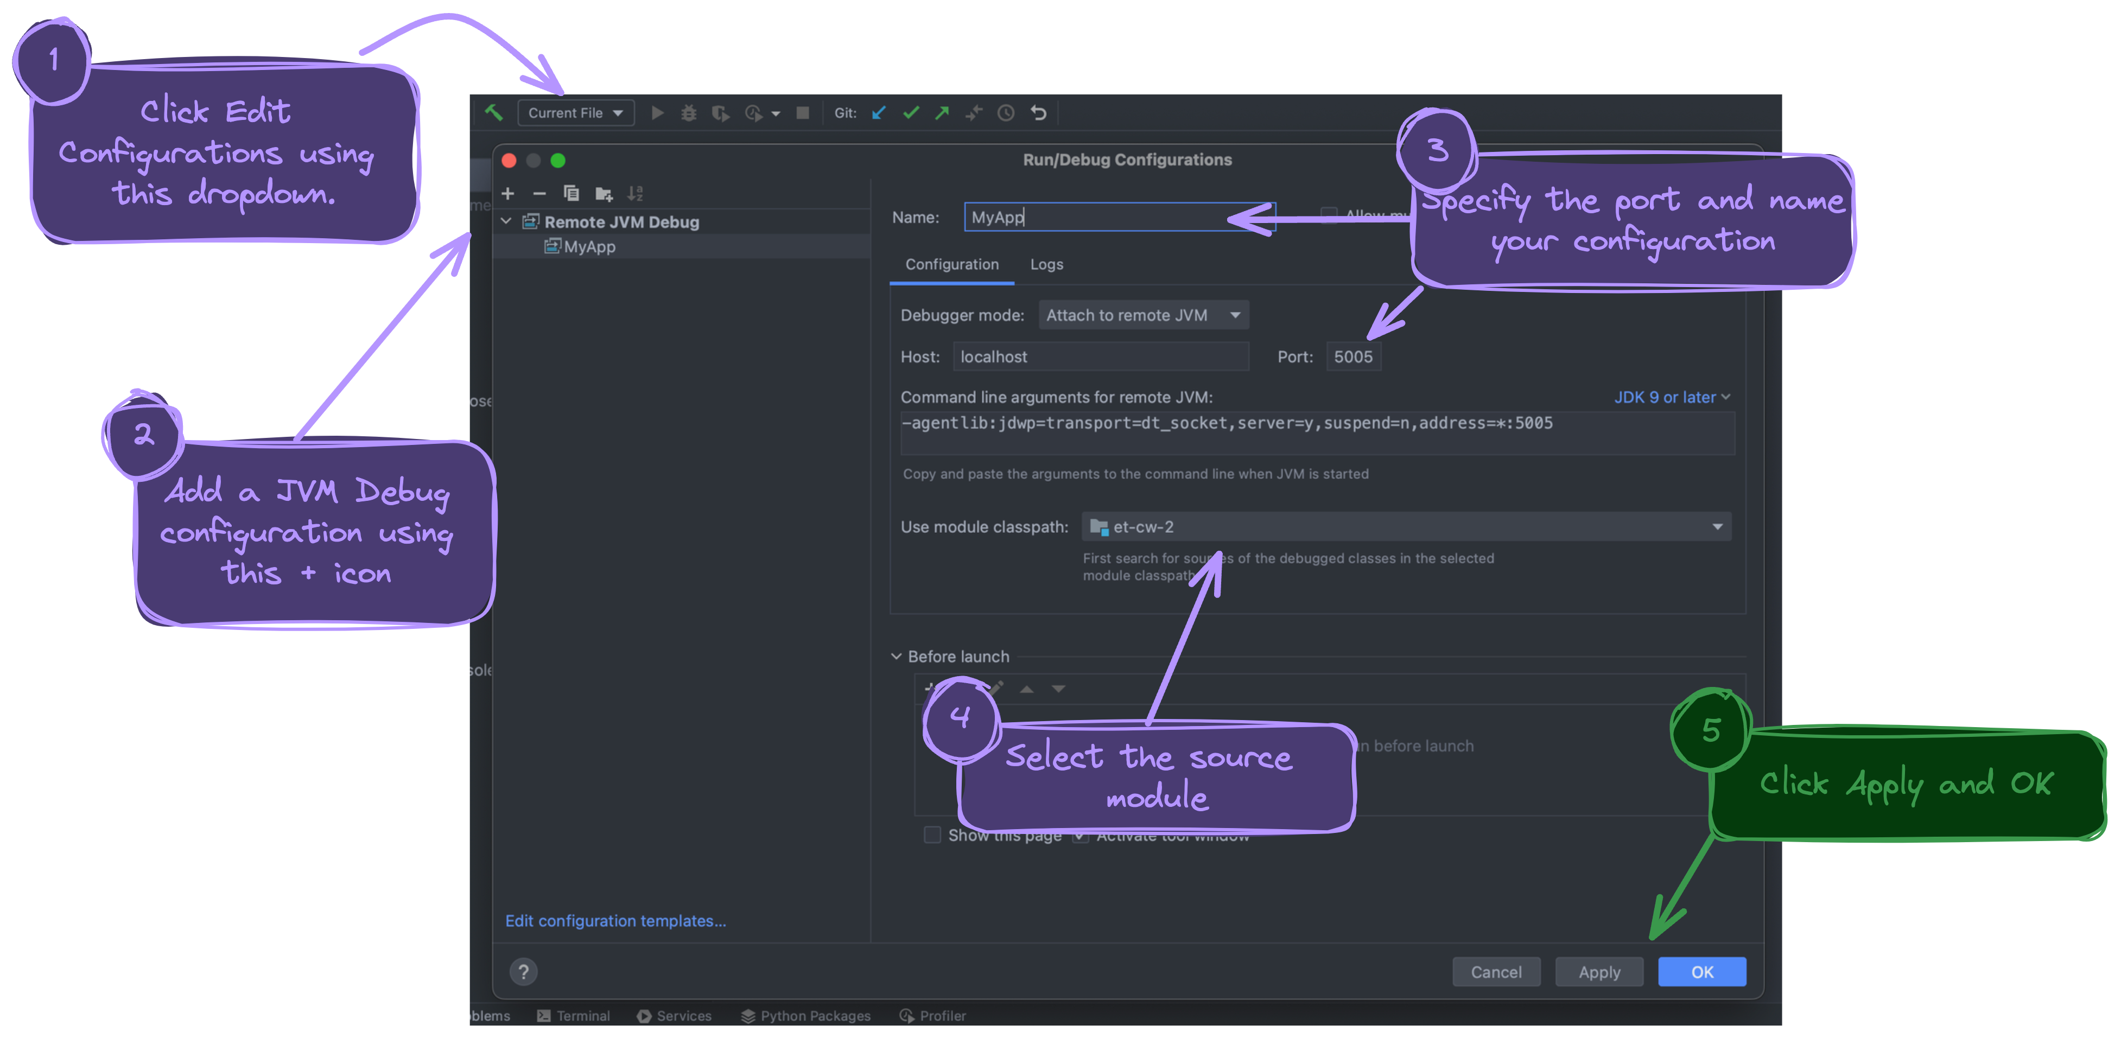Click the Apply button
This screenshot has height=1044, width=2121.
1598,971
